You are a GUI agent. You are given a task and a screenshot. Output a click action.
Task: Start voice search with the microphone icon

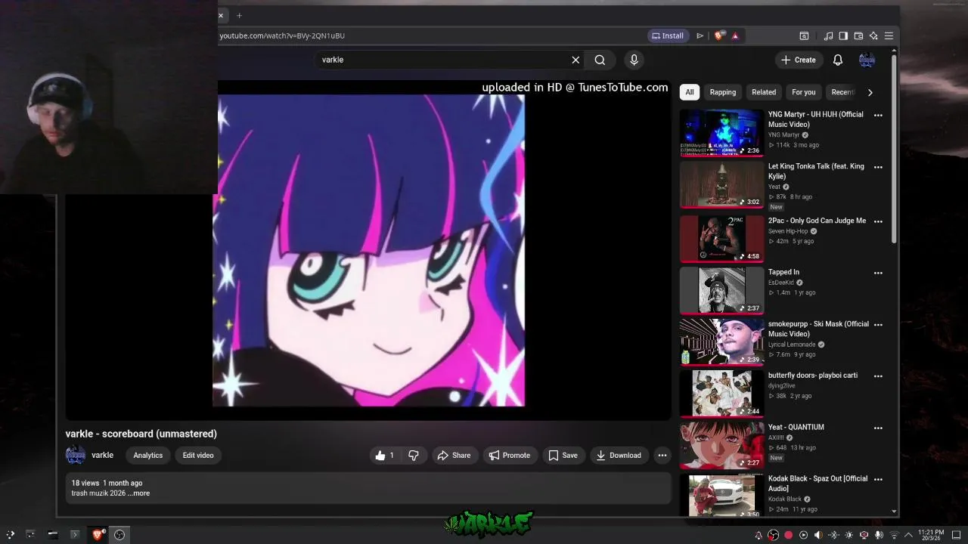click(634, 60)
